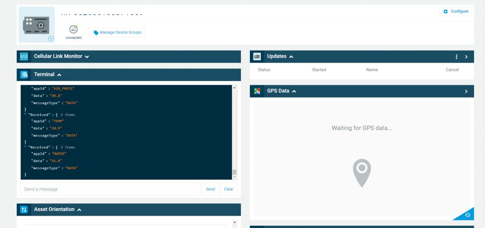This screenshot has height=228, width=485.
Task: Click the Configure button
Action: [x=456, y=11]
